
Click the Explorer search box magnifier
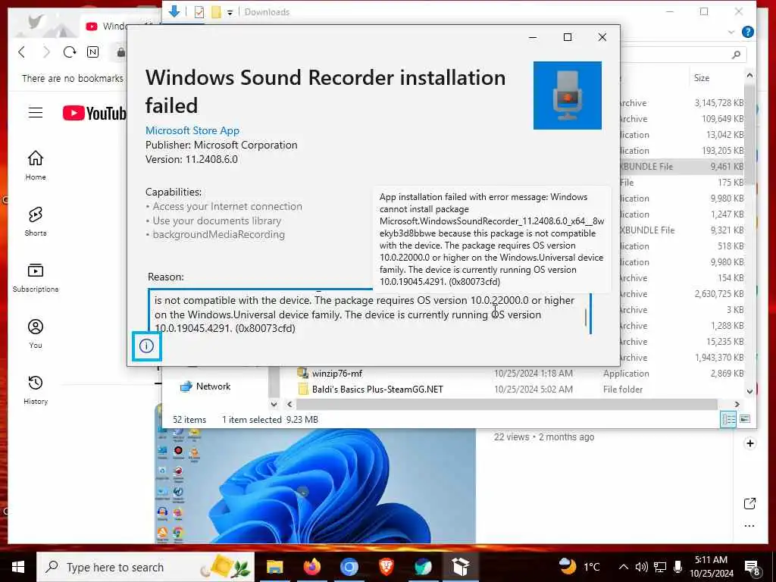737,55
